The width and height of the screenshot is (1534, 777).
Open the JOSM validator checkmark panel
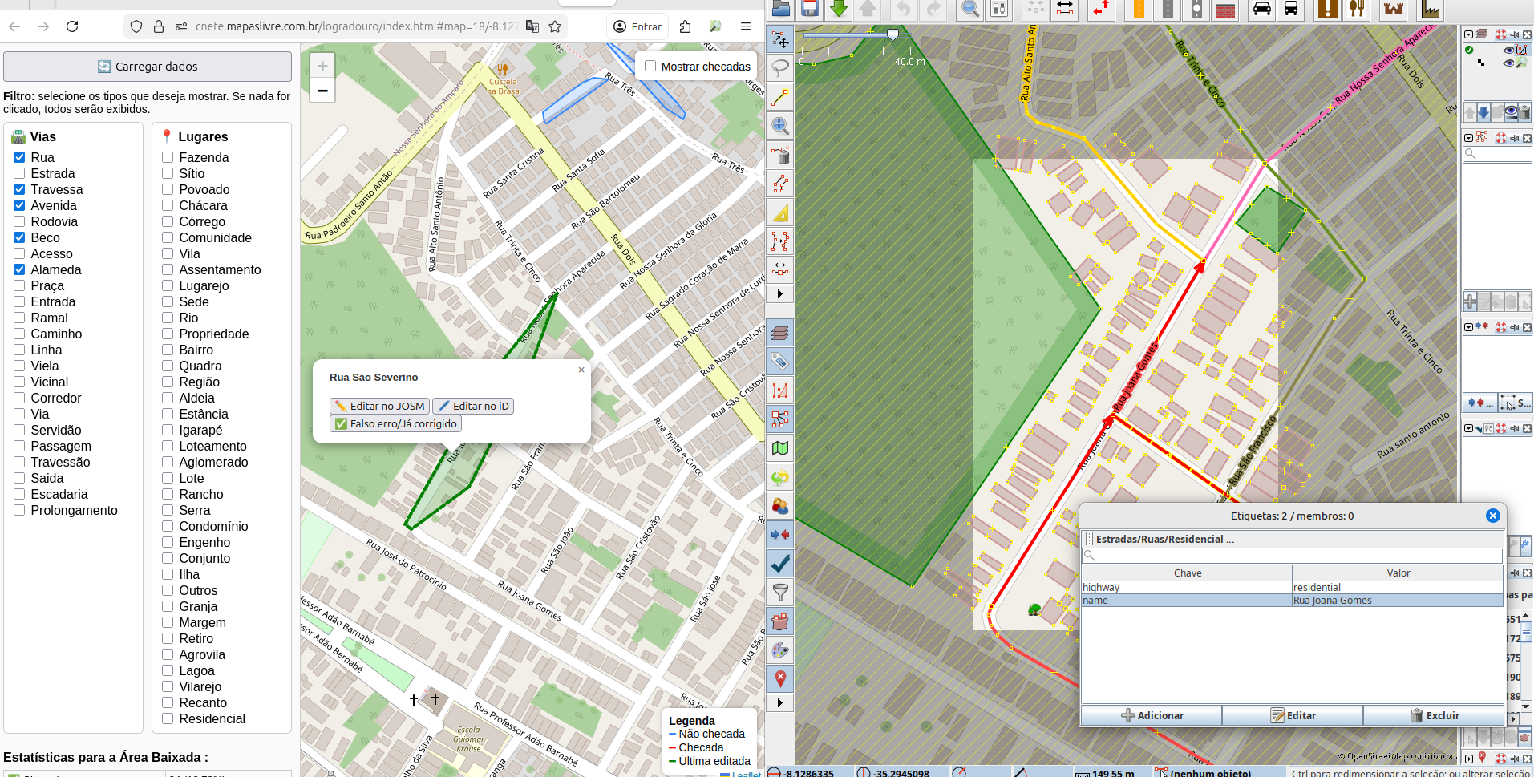click(x=780, y=564)
